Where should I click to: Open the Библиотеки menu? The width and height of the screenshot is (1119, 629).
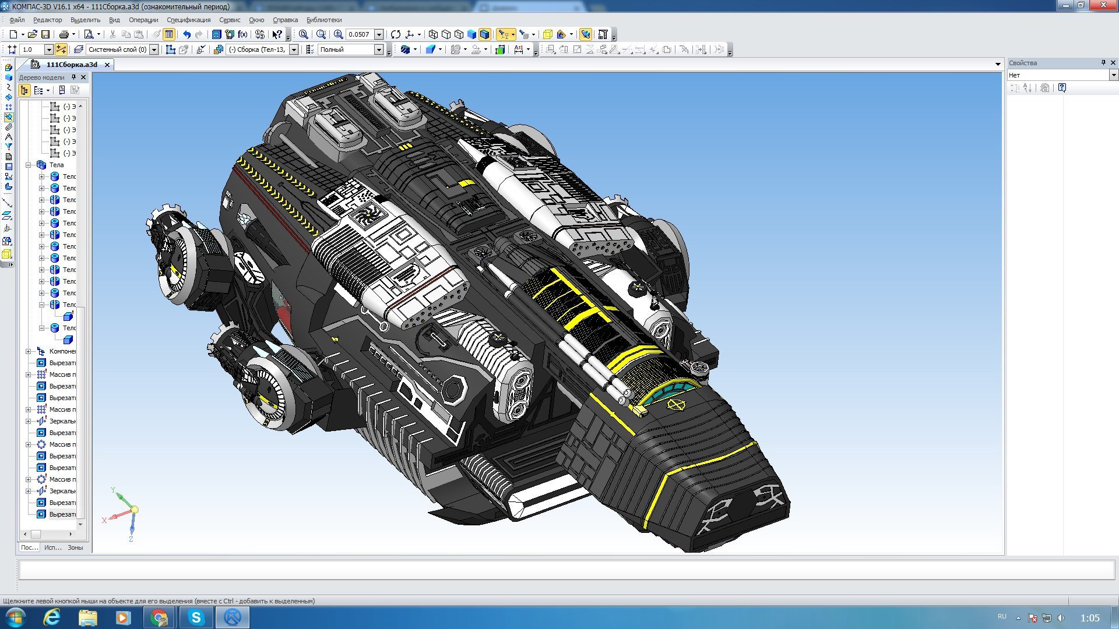[324, 20]
